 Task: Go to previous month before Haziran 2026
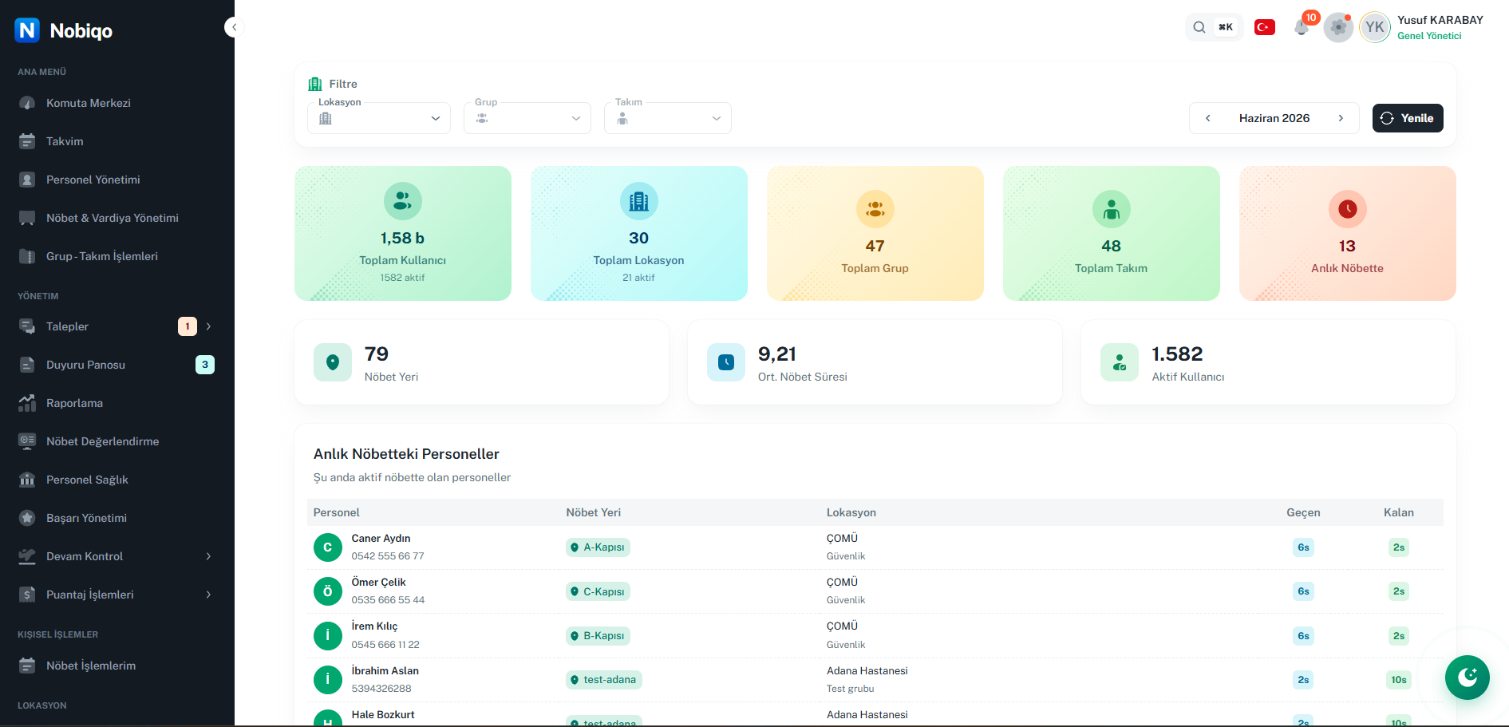point(1208,118)
